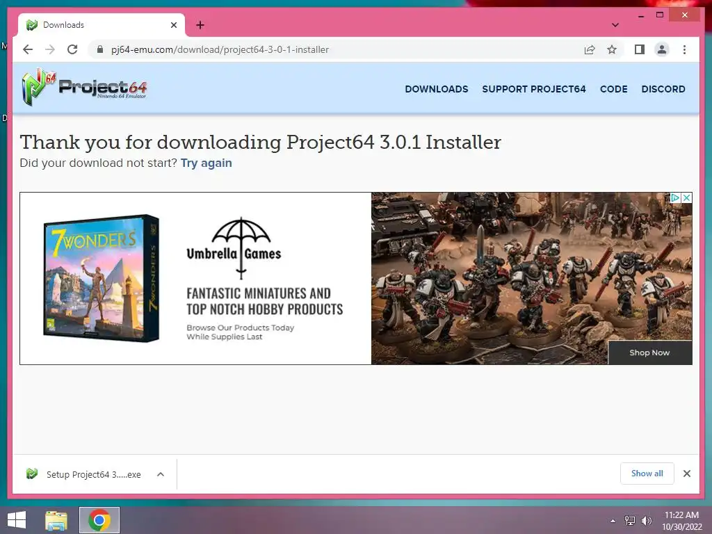
Task: Open the DOWNLOADS nav item
Action: pyautogui.click(x=437, y=89)
